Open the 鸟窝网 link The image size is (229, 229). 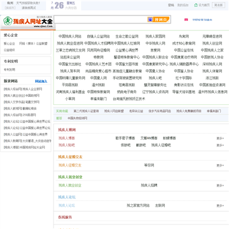[184, 36]
